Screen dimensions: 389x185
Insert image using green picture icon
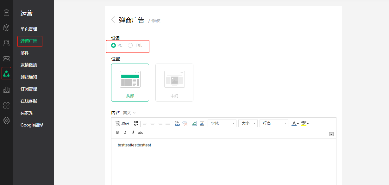194,123
